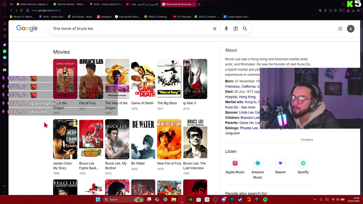Open Twitch in Opera sidebar
The height and width of the screenshot is (204, 363).
[x=5, y=45]
